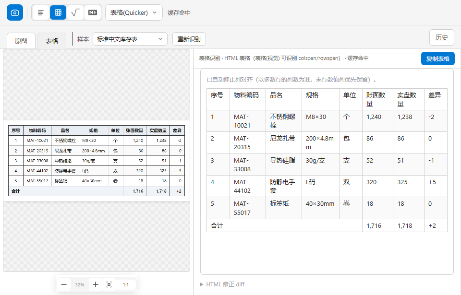461x295 pixels.
Task: Click the 尼龙扎带 cell
Action: click(284, 143)
